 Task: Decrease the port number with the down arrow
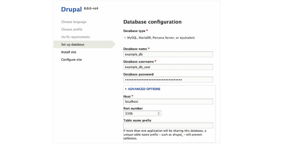[x=159, y=114]
